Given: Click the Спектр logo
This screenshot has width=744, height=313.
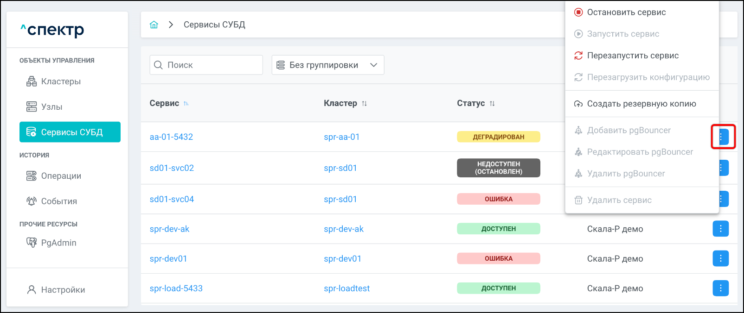Looking at the screenshot, I should (52, 30).
